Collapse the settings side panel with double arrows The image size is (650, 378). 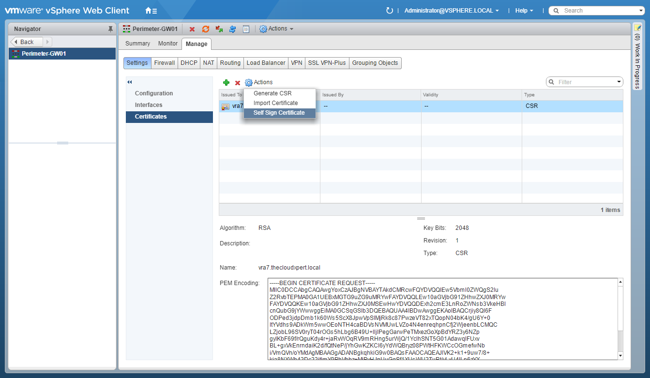pos(130,82)
